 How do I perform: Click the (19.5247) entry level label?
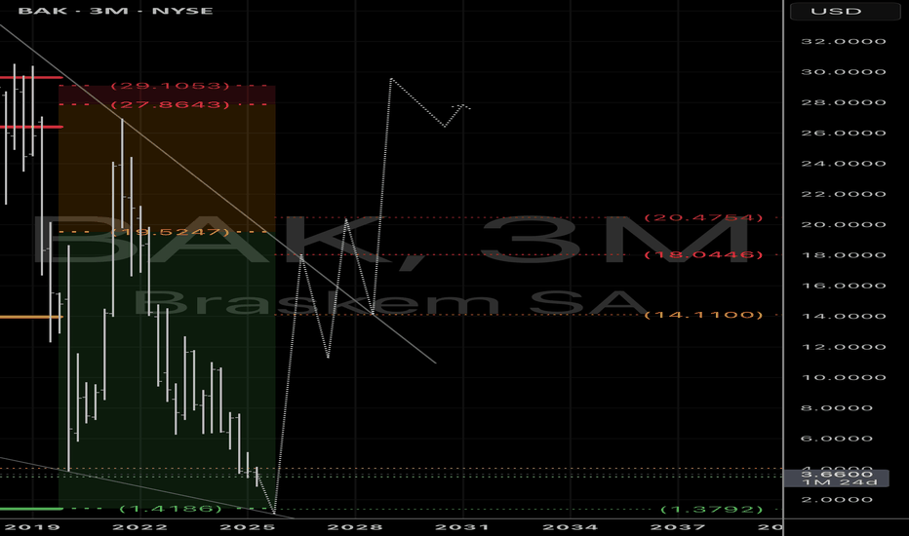coord(171,232)
